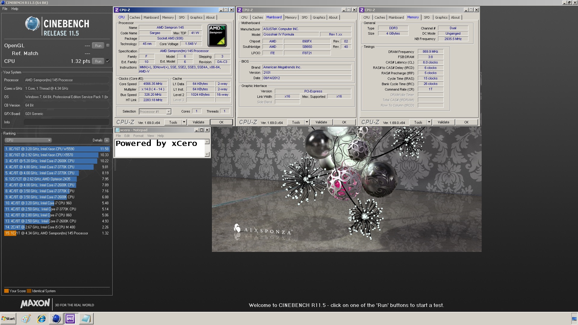This screenshot has width=578, height=325.
Task: Open the Notepad Format menu
Action: point(138,136)
